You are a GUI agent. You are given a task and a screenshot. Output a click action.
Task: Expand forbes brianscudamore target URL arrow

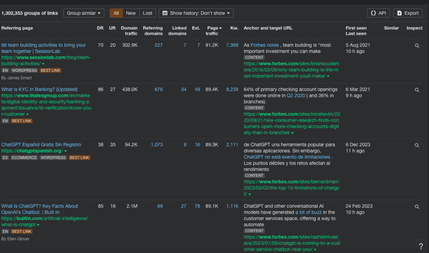pyautogui.click(x=328, y=76)
